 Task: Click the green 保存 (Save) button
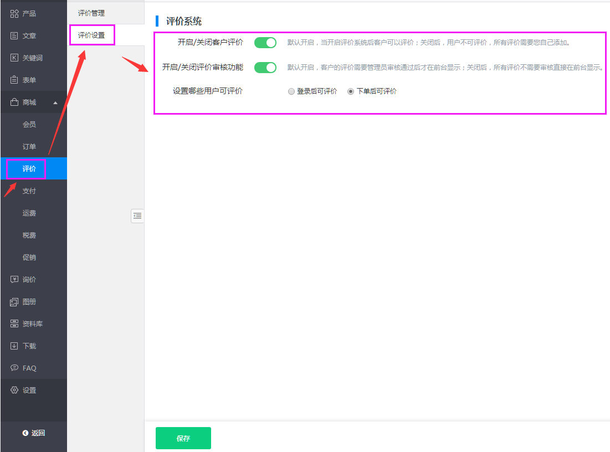(183, 438)
